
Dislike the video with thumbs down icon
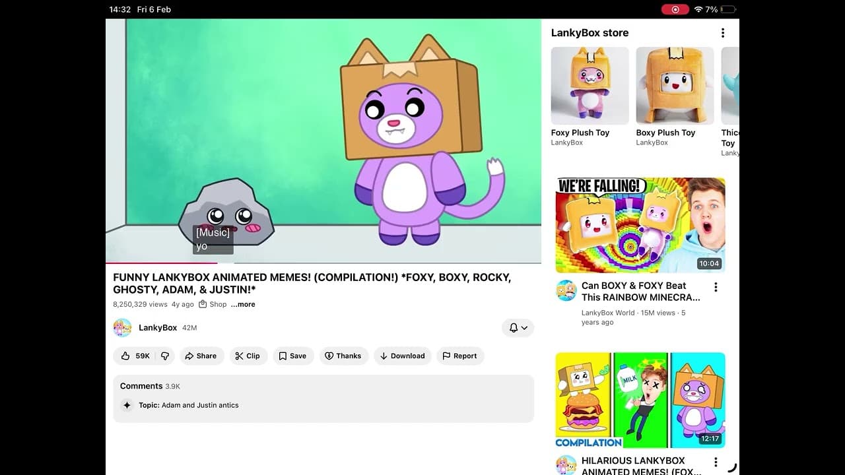coord(165,356)
